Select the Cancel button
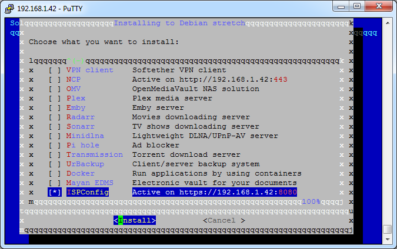This screenshot has height=249, width=397. pos(224,220)
